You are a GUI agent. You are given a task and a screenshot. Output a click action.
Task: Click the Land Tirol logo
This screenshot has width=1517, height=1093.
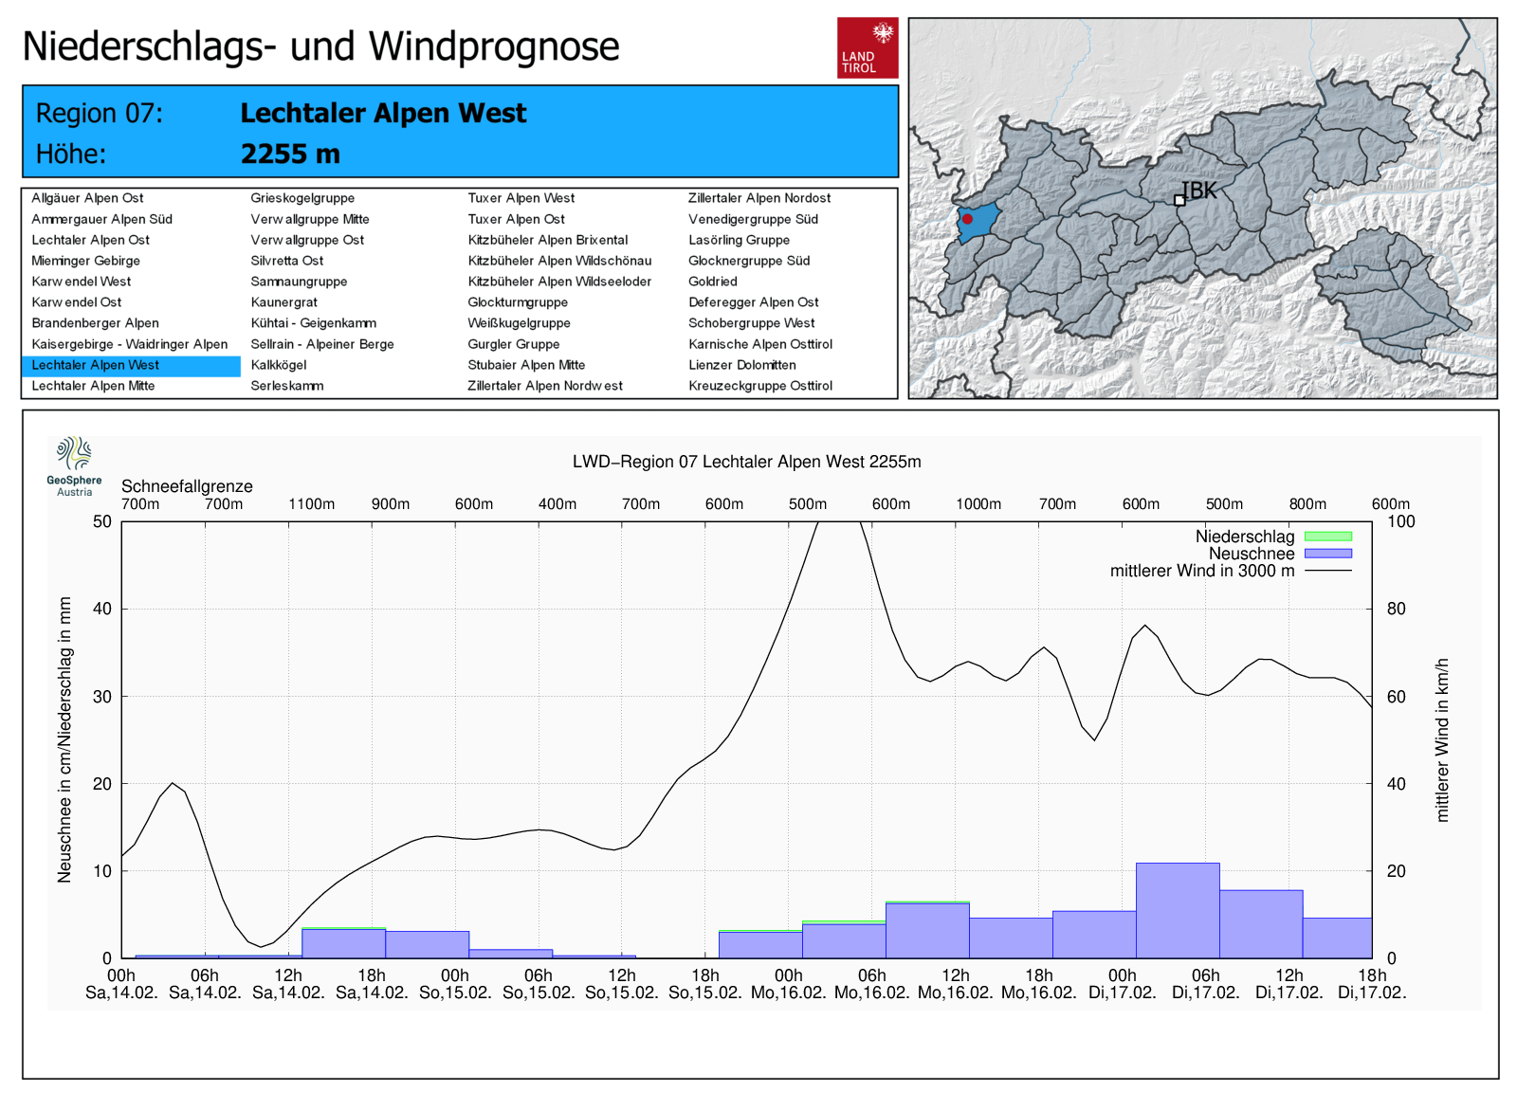(867, 47)
